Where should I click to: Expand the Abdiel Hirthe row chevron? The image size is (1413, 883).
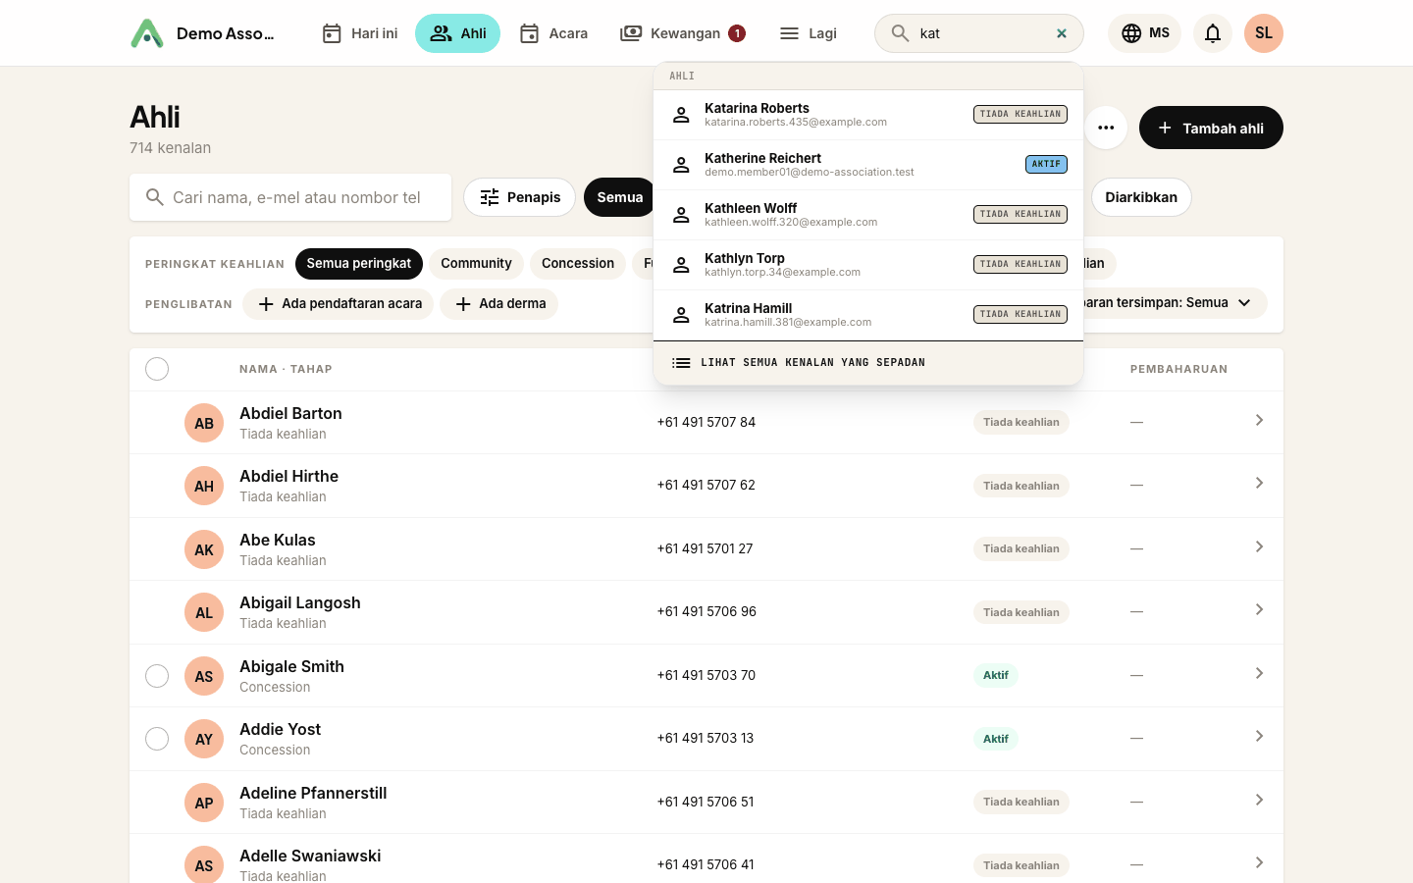[1259, 483]
